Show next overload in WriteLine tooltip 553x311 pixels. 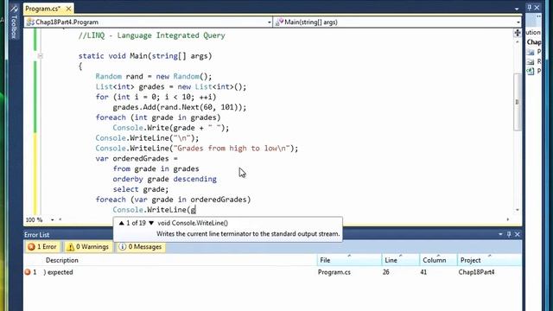[151, 223]
